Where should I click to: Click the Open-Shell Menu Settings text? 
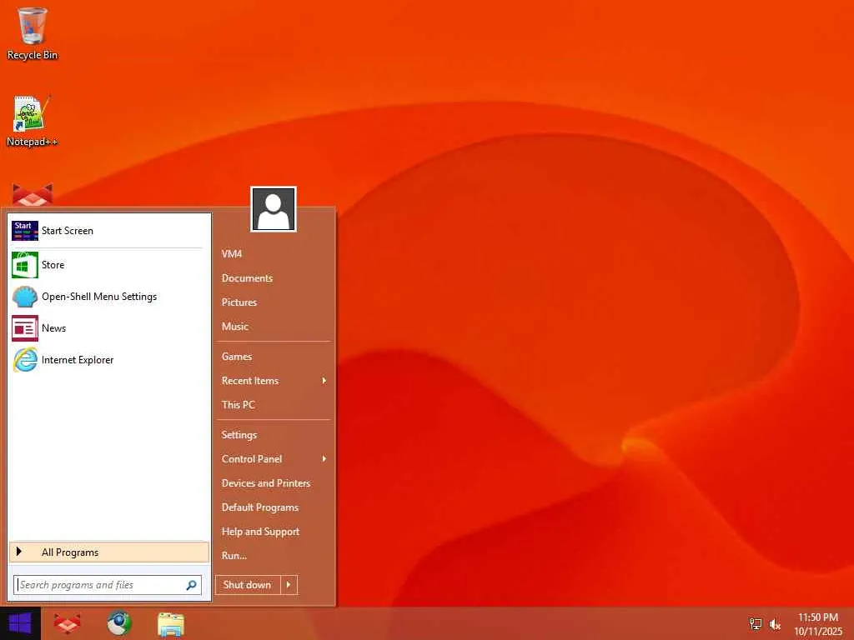99,297
